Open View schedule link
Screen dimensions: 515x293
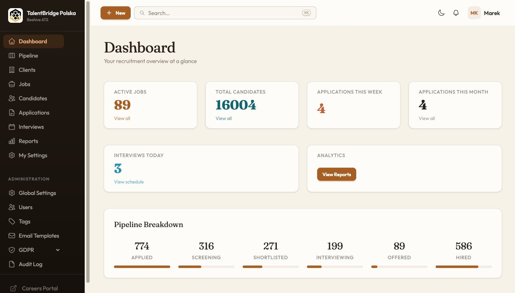click(x=129, y=182)
